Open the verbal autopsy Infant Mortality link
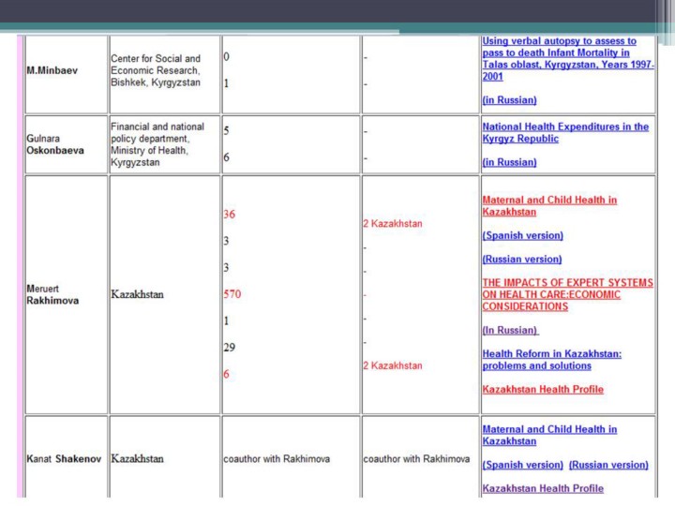 pyautogui.click(x=567, y=59)
